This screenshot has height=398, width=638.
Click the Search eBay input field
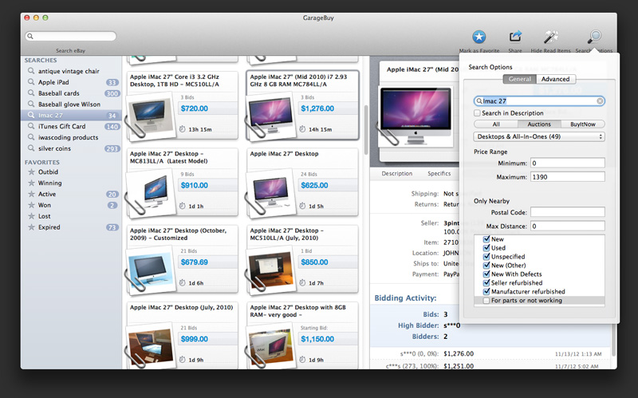(x=71, y=36)
